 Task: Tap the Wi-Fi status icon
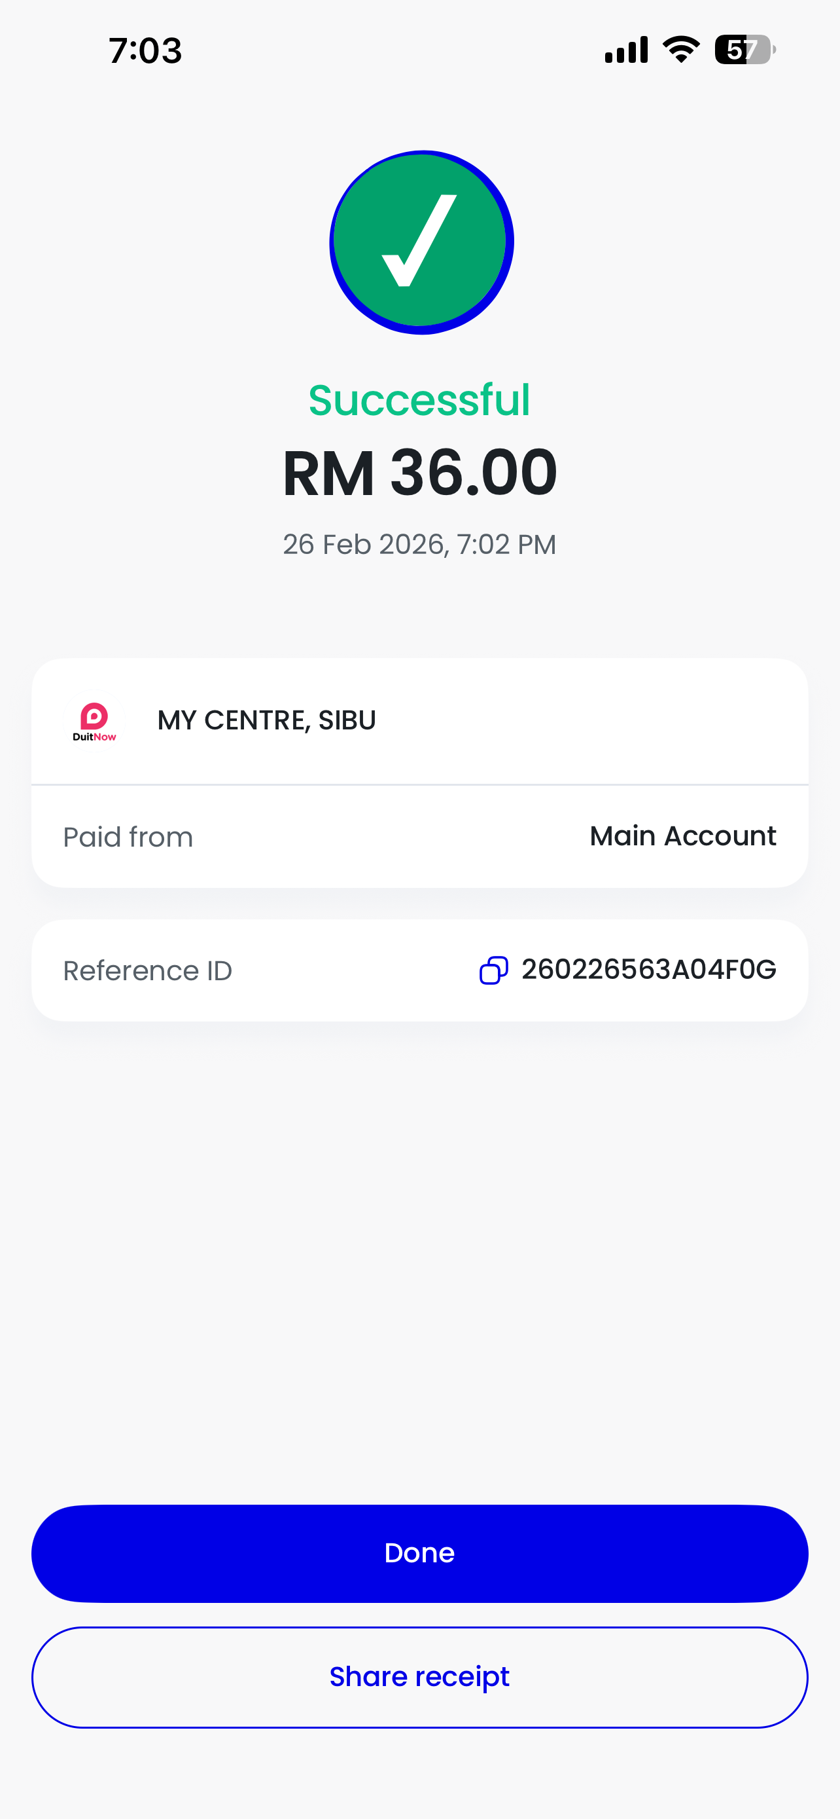coord(680,49)
